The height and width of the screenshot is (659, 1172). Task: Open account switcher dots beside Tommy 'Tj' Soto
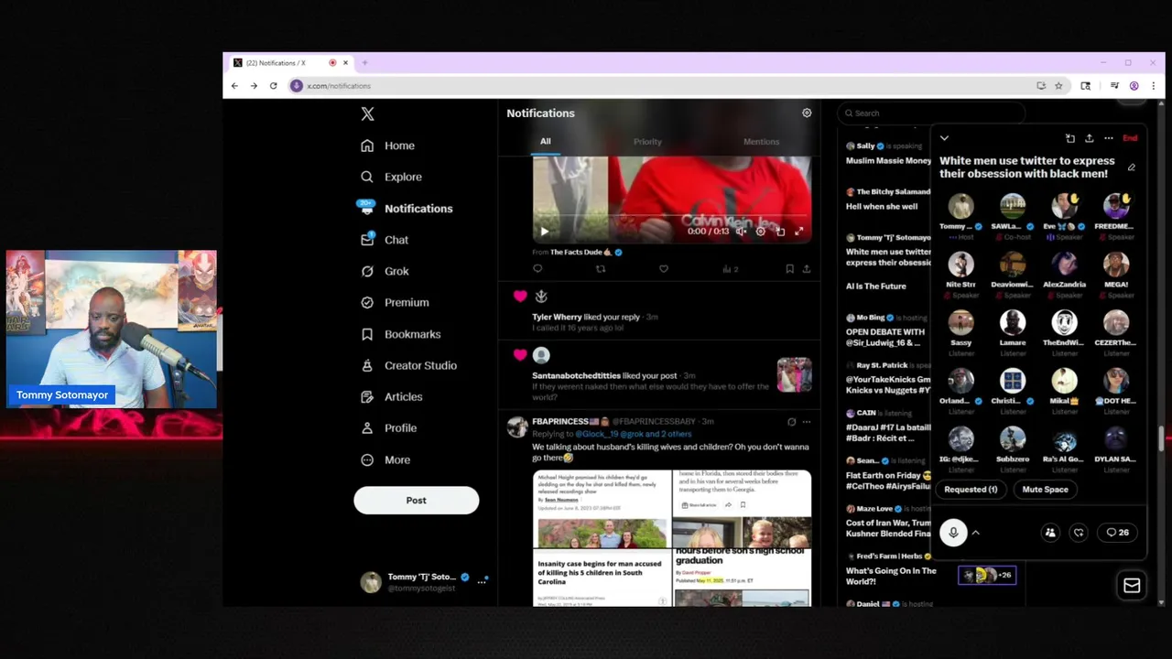pyautogui.click(x=483, y=580)
